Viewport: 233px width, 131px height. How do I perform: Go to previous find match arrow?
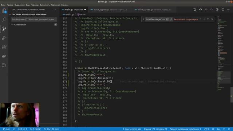[200, 19]
